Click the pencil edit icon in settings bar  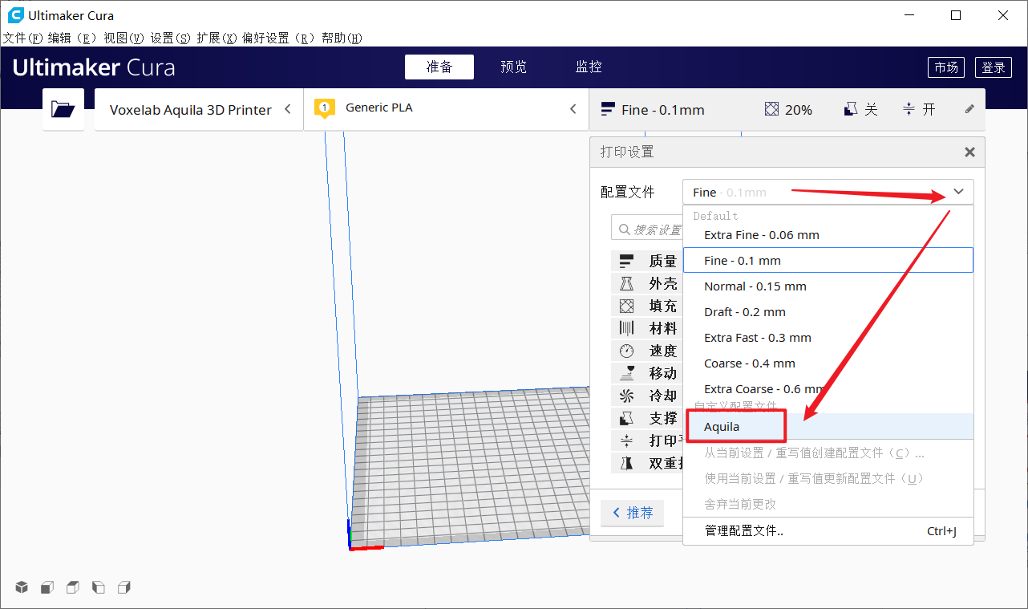[969, 109]
